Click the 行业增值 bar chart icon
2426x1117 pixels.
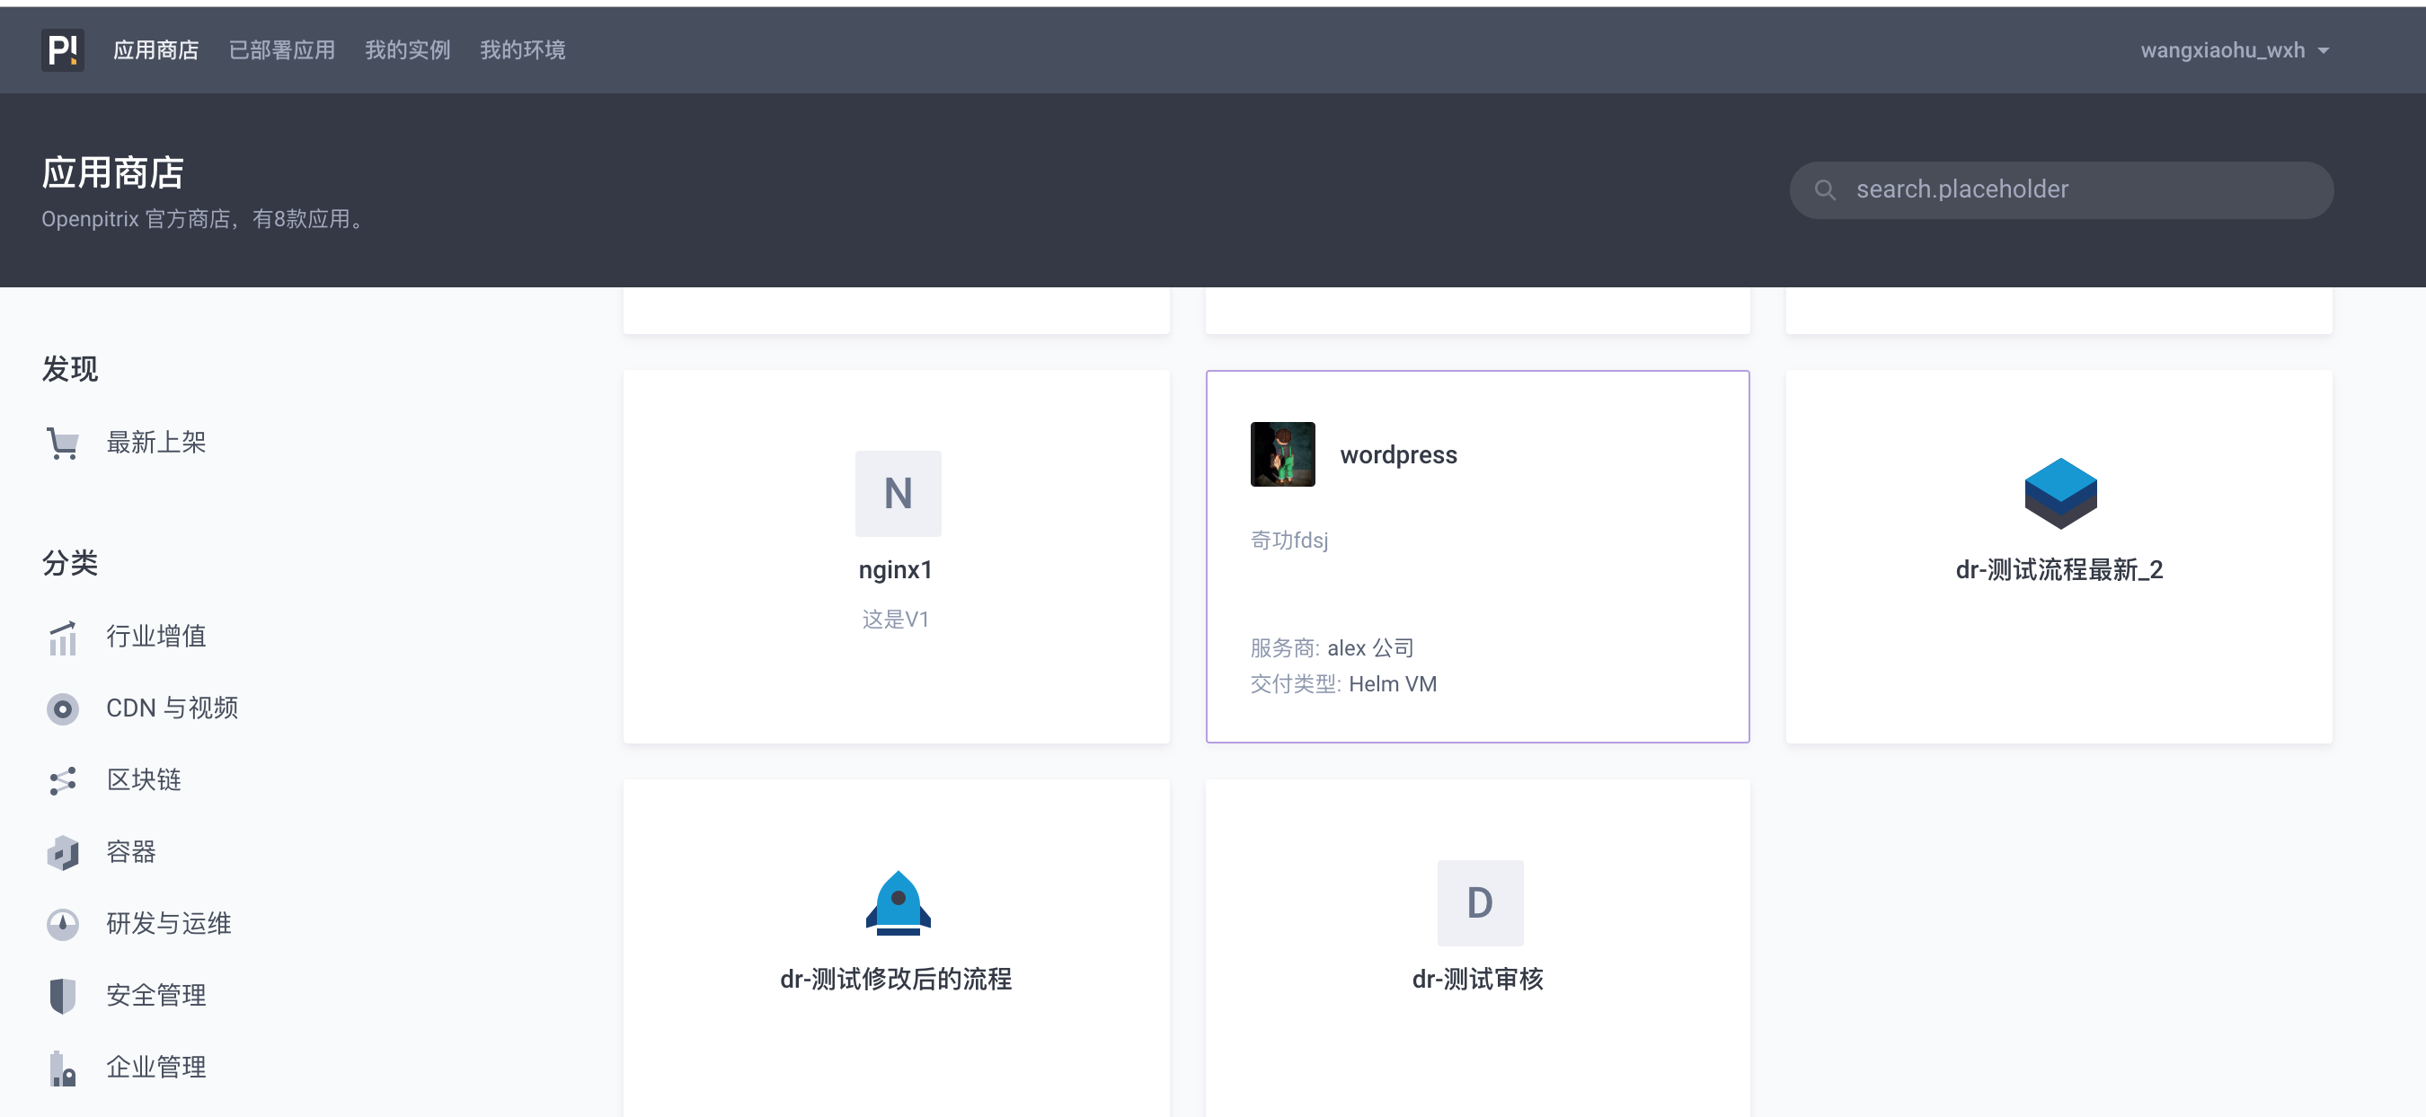pyautogui.click(x=62, y=636)
